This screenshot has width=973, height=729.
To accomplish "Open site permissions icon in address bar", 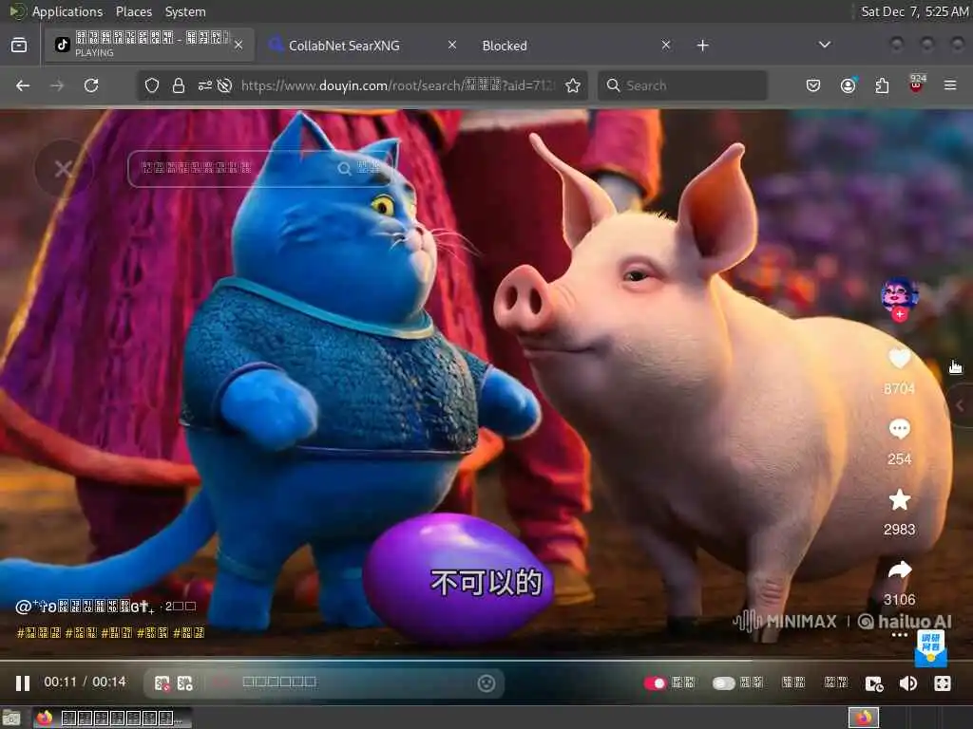I will [x=205, y=85].
